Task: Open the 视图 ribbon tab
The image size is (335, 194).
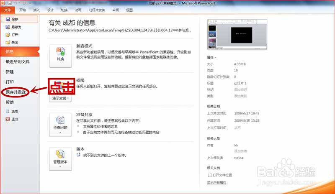Action: click(129, 10)
